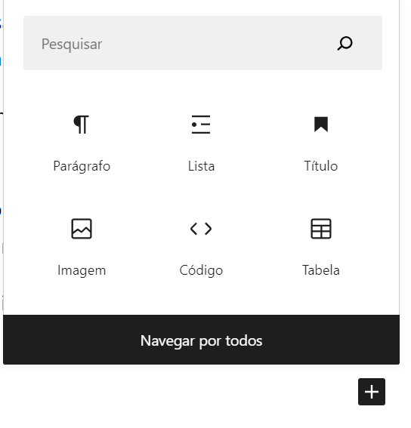Screen dimensions: 411x428
Task: Choose the bookmark icon for Título
Action: click(321, 125)
